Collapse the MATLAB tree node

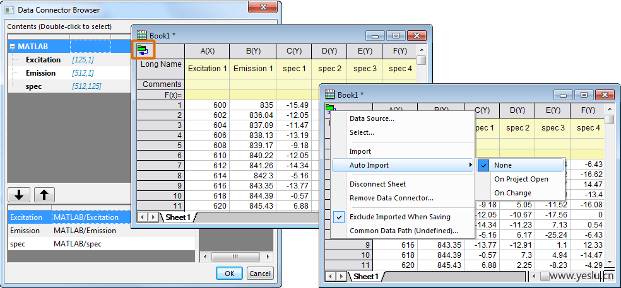pos(12,46)
